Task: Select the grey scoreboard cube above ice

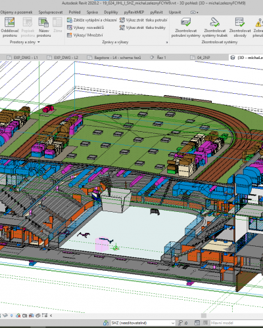Action: click(x=116, y=201)
